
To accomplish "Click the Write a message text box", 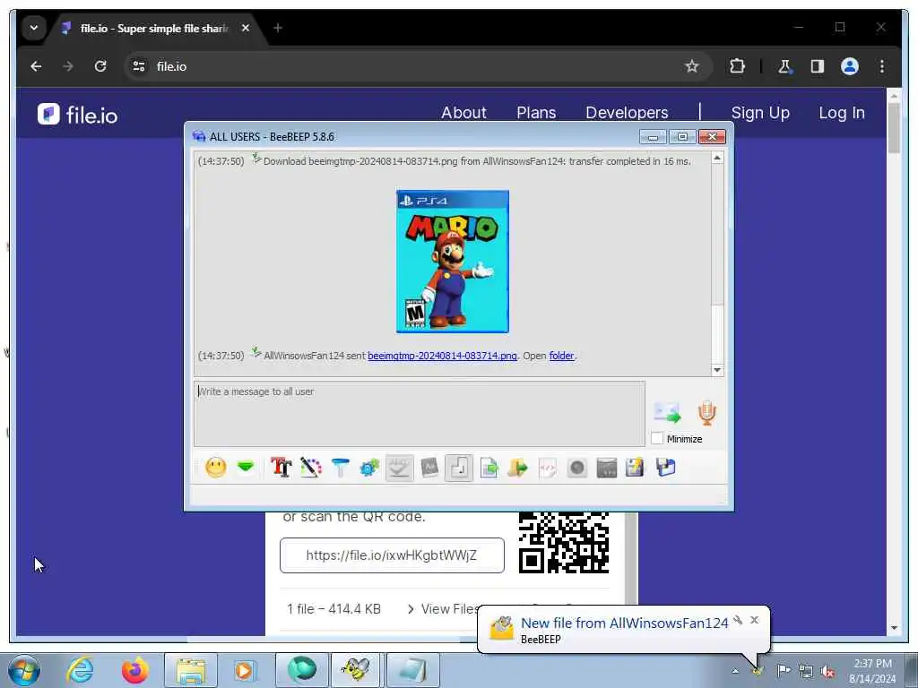I will click(420, 414).
